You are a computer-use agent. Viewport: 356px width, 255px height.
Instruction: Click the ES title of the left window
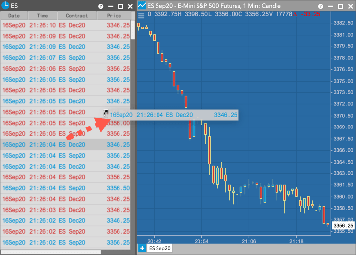click(x=14, y=6)
